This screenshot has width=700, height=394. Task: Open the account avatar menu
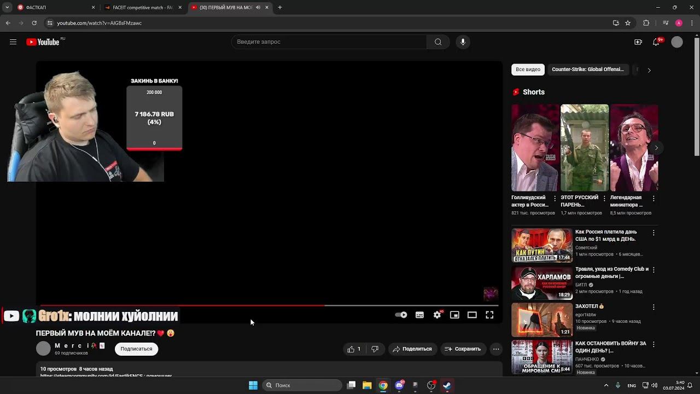(677, 42)
